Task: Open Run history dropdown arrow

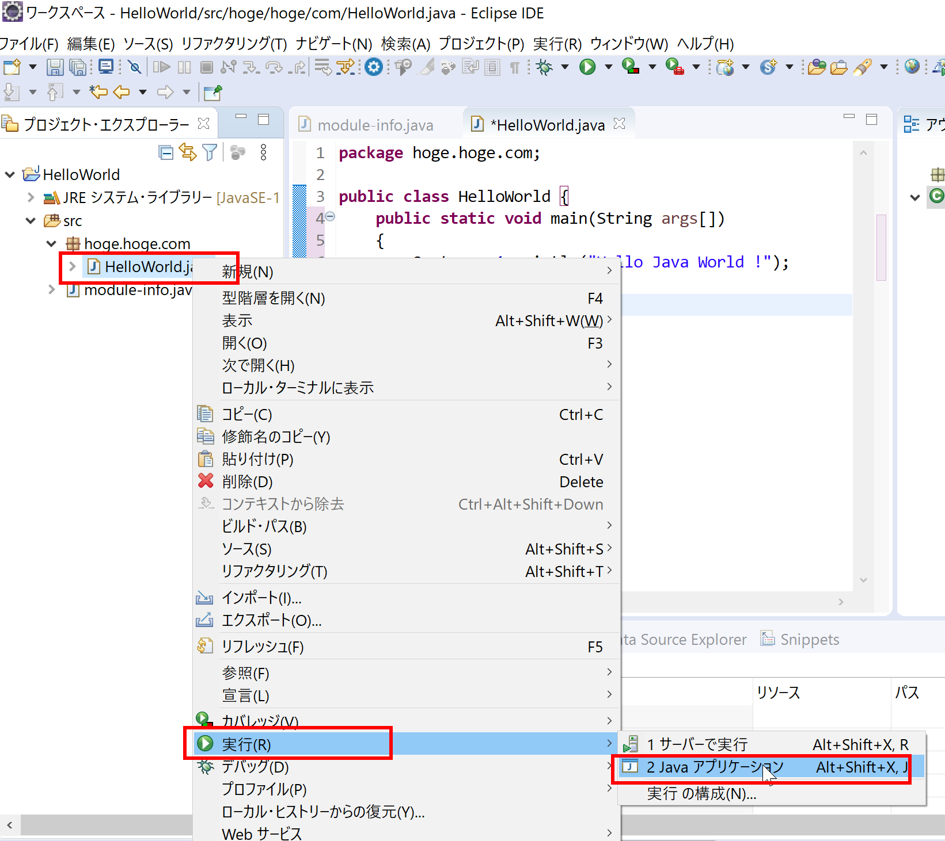Action: pyautogui.click(x=608, y=67)
